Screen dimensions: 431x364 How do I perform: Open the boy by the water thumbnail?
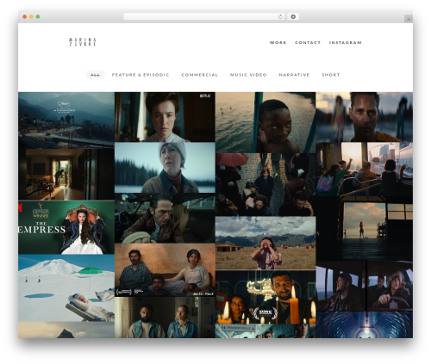[x=265, y=122]
